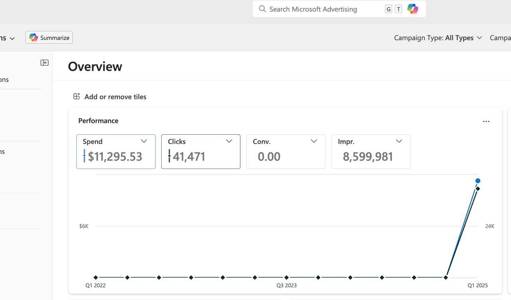Image resolution: width=511 pixels, height=300 pixels.
Task: Expand the Clicks metric dropdown arrow
Action: [229, 141]
